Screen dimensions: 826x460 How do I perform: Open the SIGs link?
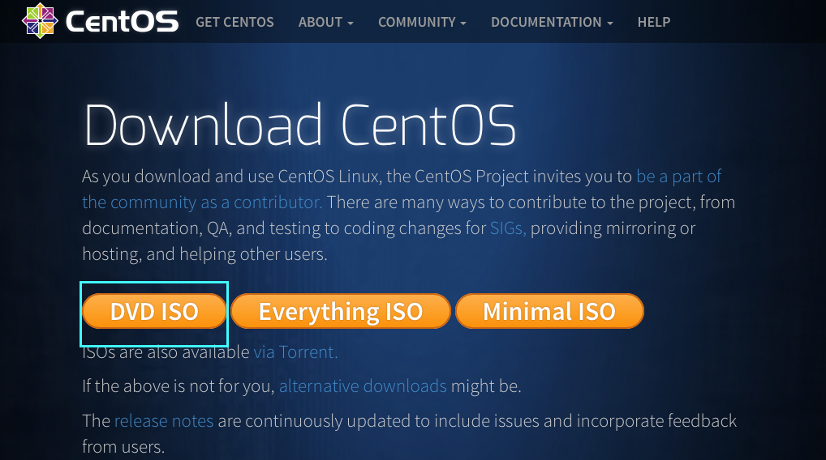pos(508,228)
